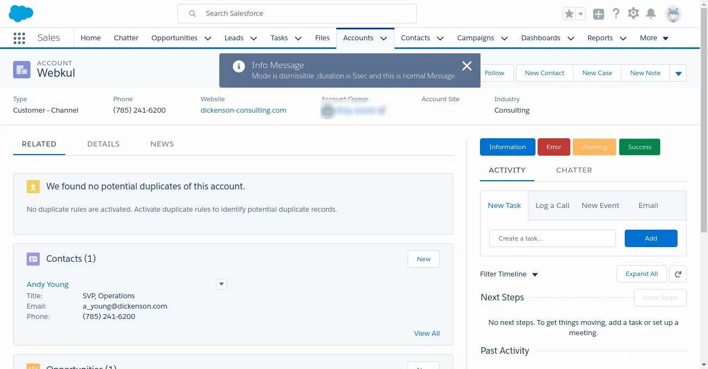Click the blue Information button
Image resolution: width=708 pixels, height=369 pixels.
tap(507, 147)
